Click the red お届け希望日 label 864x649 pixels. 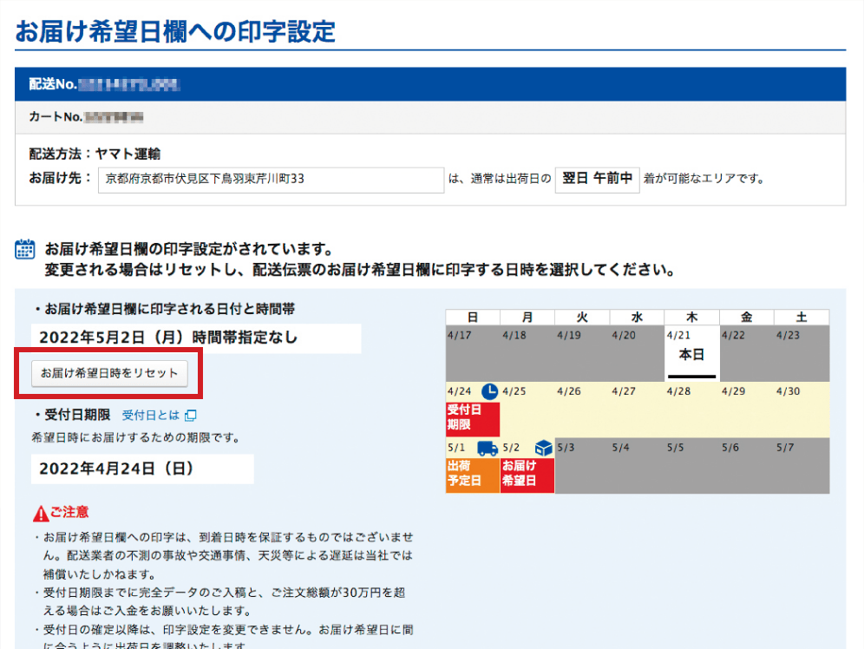point(527,475)
